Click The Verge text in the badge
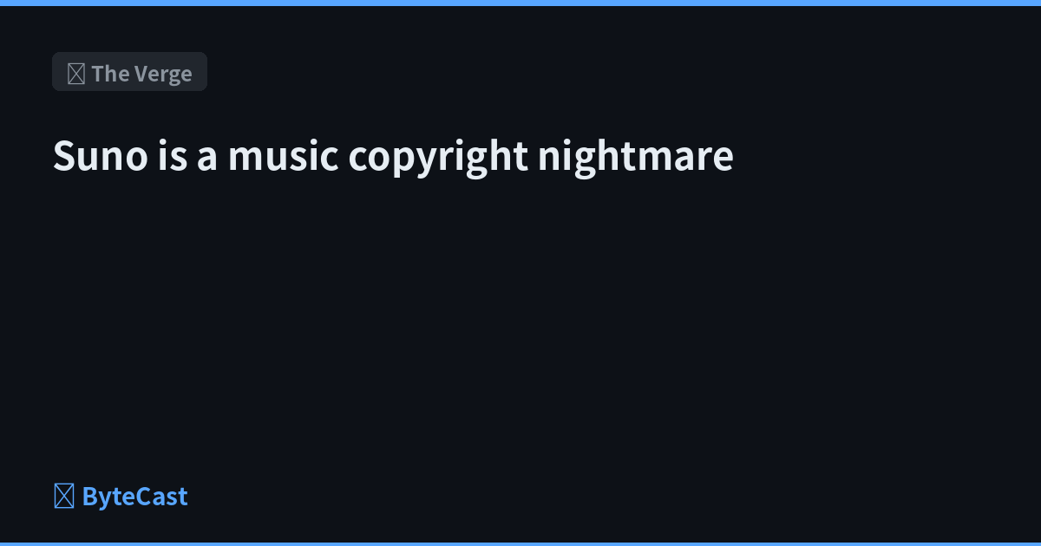This screenshot has width=1041, height=546. 141,74
